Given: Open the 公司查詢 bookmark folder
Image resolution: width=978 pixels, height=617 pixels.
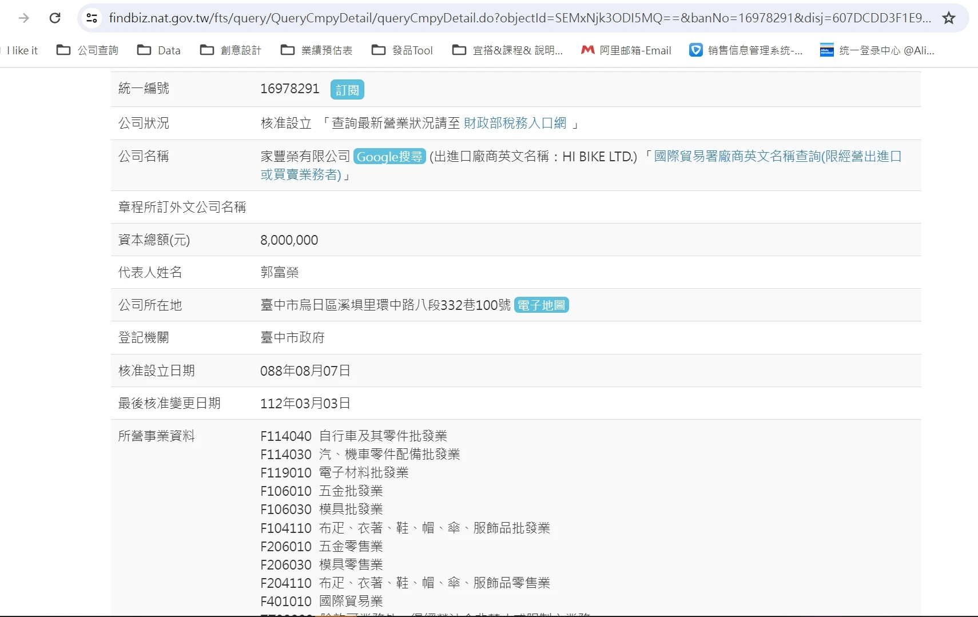Looking at the screenshot, I should (88, 50).
